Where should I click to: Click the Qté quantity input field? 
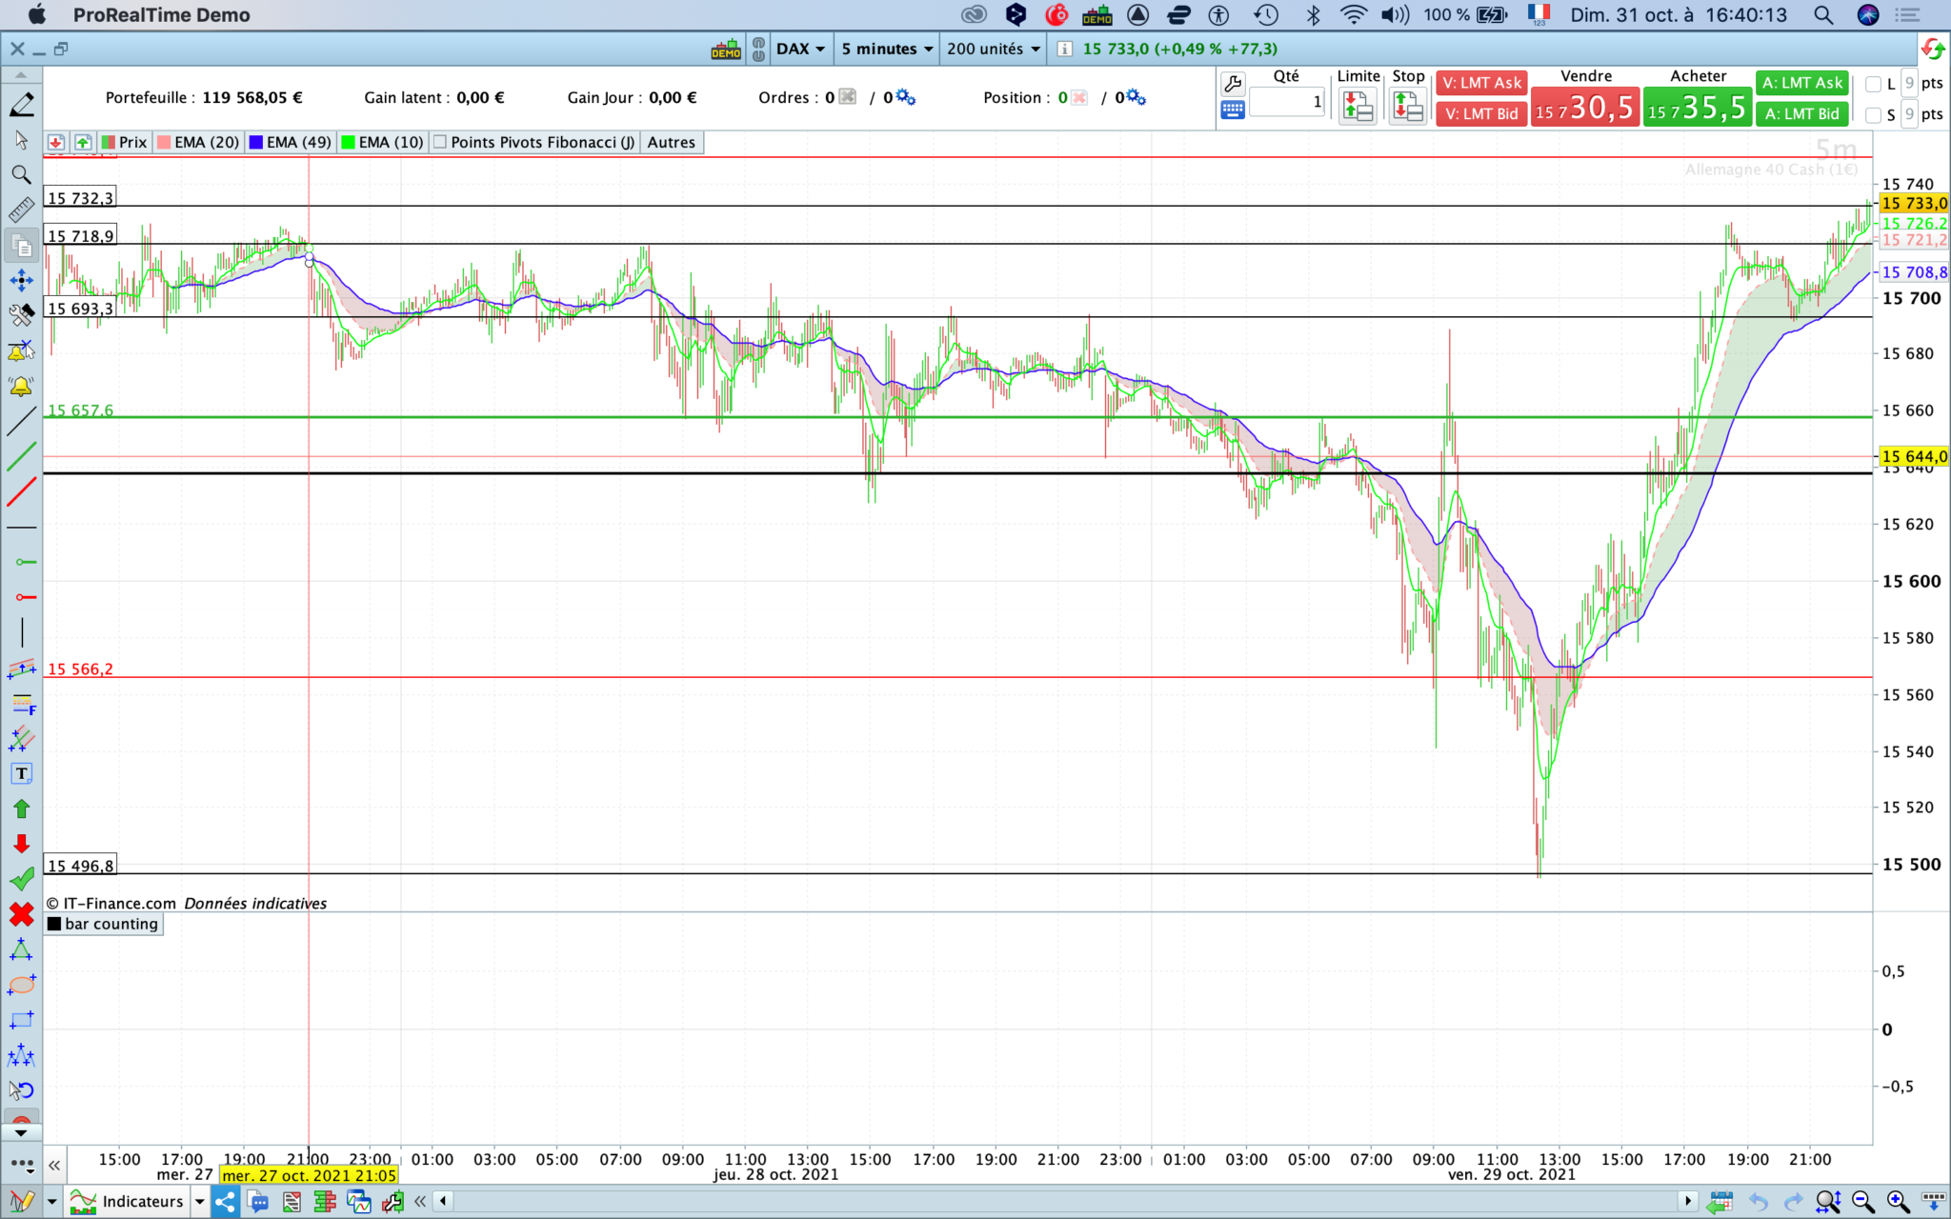[x=1287, y=102]
